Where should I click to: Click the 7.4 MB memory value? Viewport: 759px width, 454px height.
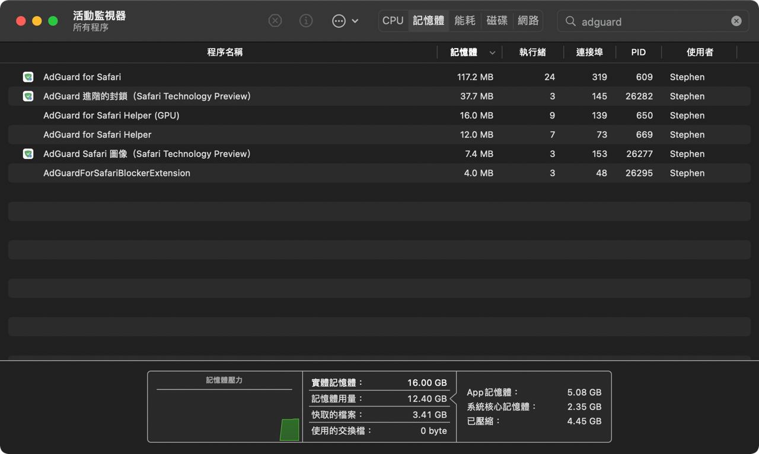coord(479,154)
